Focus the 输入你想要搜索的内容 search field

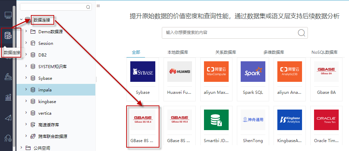click(235, 33)
